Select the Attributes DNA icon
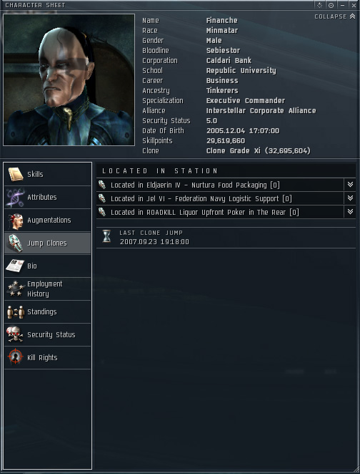Image resolution: width=360 pixels, height=474 pixels. click(x=16, y=198)
